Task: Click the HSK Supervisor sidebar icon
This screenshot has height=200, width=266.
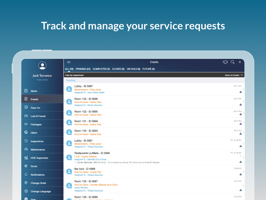Action: [x=26, y=158]
